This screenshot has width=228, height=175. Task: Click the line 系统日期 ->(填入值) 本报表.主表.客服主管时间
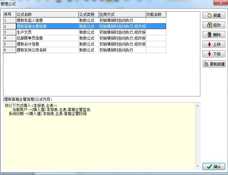(x=48, y=114)
